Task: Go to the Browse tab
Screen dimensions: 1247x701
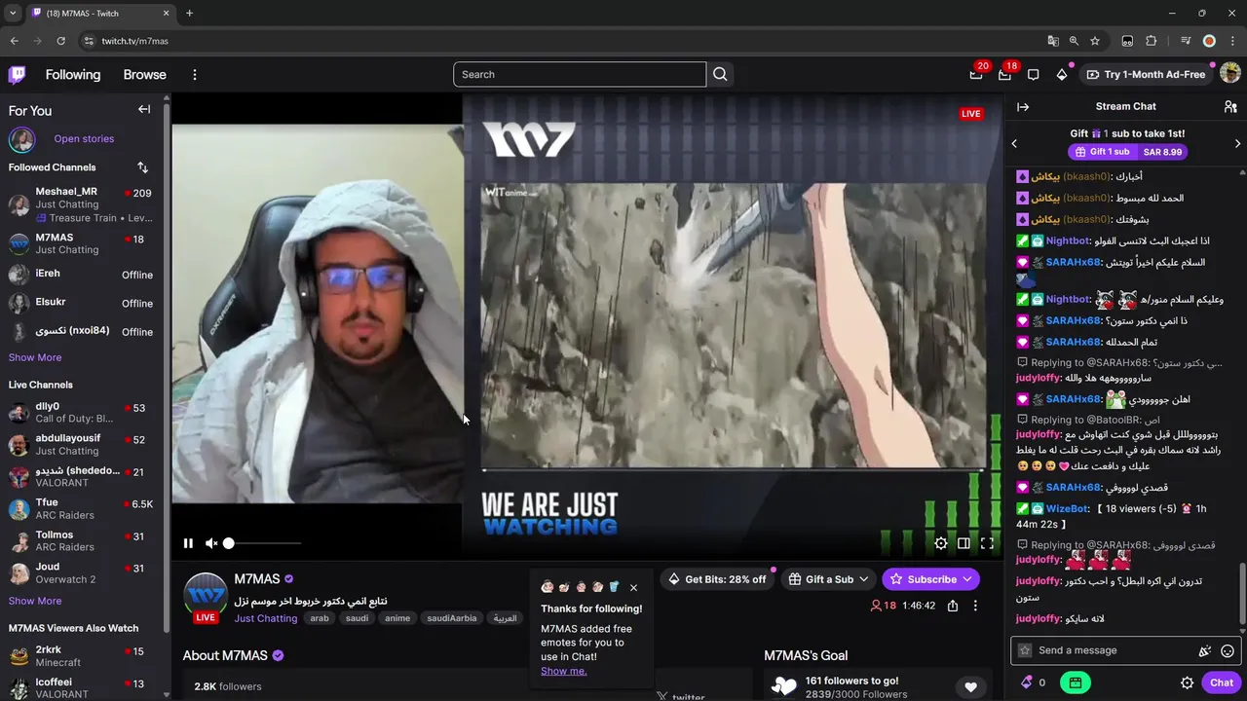Action: [x=144, y=75]
